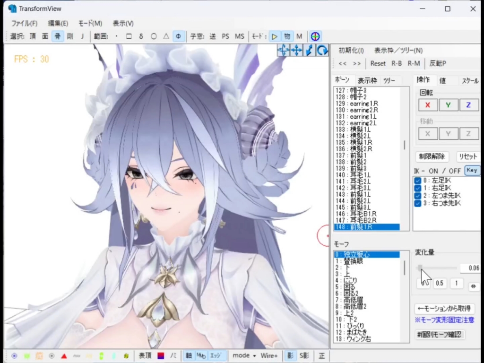
Task: Click the diagonal-arrow zoom gizmo in the viewport corner
Action: [x=309, y=50]
